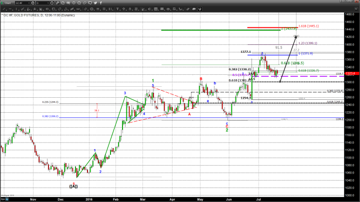Toggle the U magnet snap button
Viewport: 360px width, 202px height.
(199, 8)
